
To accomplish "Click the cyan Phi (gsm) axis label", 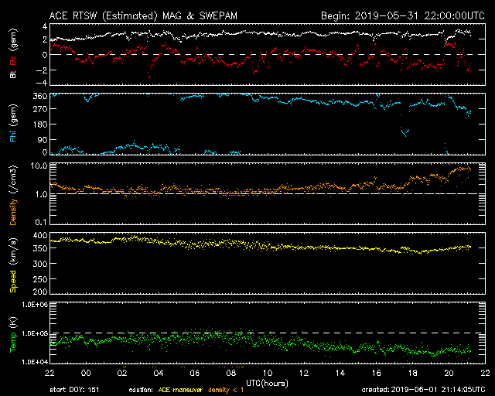I will click(13, 124).
